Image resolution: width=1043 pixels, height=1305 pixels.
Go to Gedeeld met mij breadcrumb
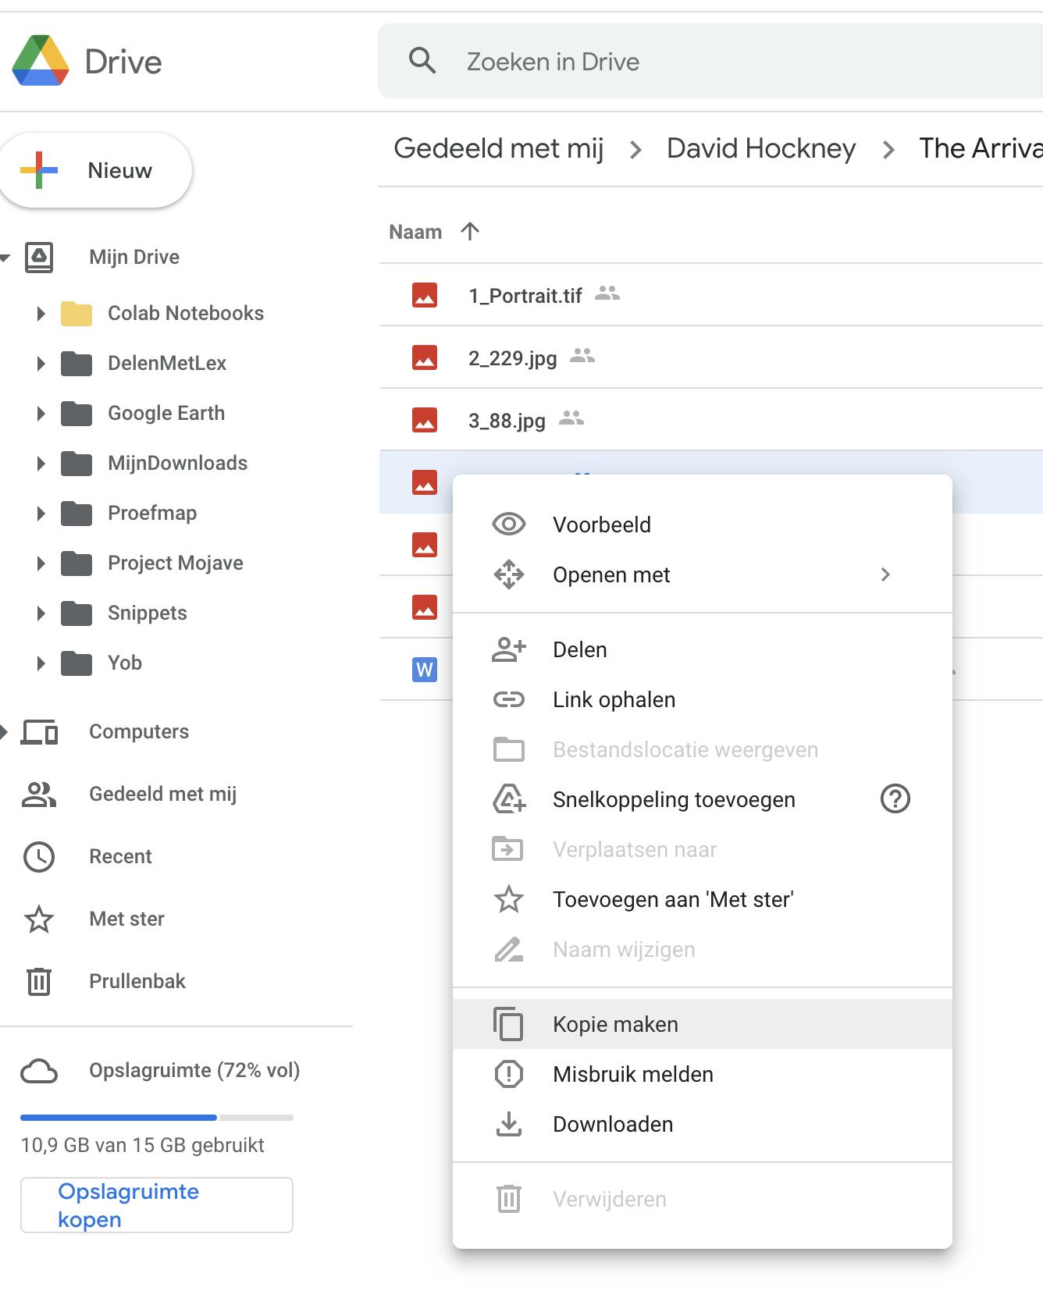pyautogui.click(x=499, y=148)
